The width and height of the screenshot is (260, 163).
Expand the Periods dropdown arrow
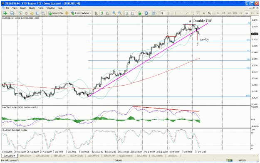[149, 13]
